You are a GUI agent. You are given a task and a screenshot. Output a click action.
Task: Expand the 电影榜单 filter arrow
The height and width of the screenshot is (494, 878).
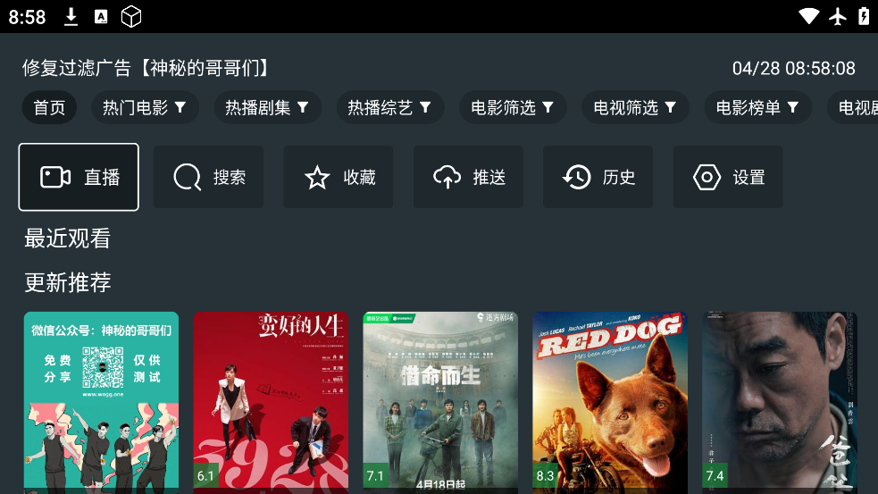coord(793,107)
